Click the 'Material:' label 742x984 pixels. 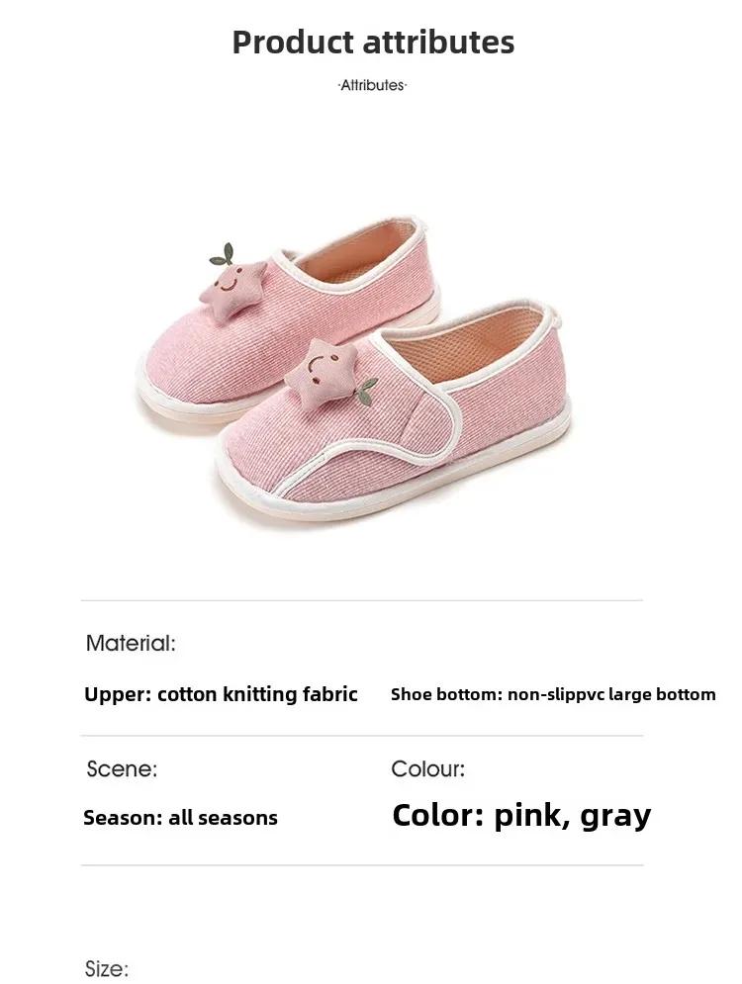(131, 643)
